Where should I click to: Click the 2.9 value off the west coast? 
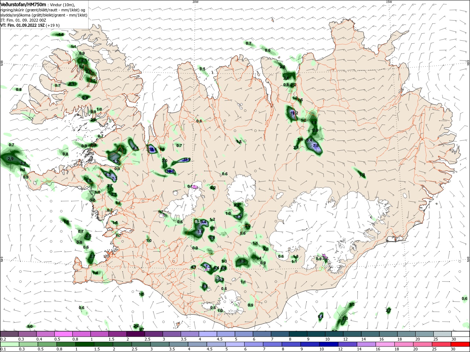[10, 159]
